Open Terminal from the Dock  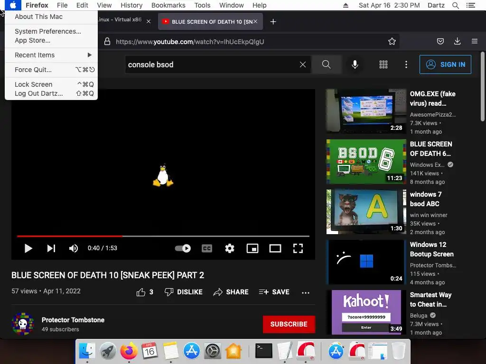(x=263, y=351)
